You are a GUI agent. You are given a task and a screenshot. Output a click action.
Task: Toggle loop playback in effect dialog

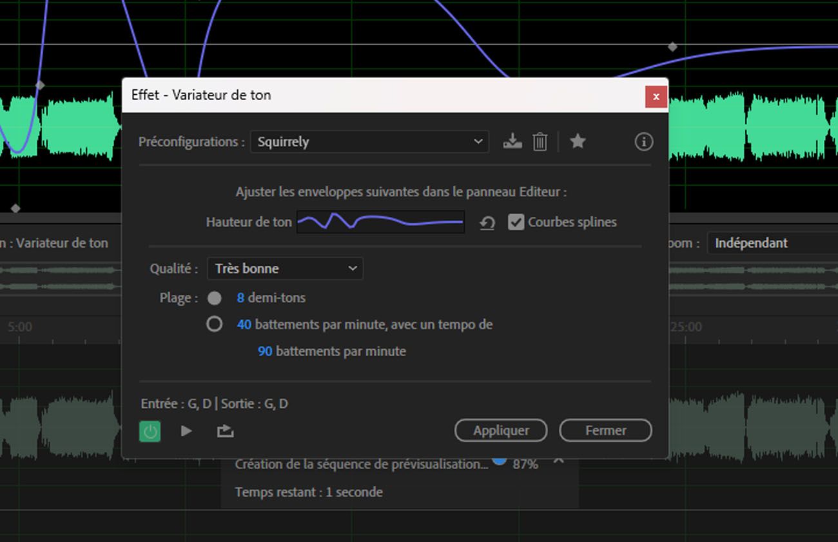(x=225, y=431)
